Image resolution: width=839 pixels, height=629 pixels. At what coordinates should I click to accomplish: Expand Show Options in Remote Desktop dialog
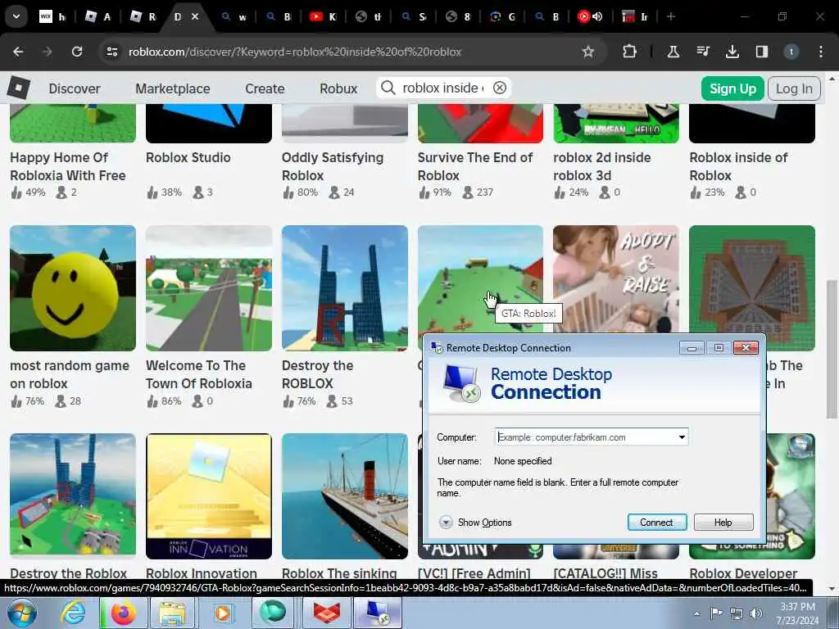click(475, 522)
